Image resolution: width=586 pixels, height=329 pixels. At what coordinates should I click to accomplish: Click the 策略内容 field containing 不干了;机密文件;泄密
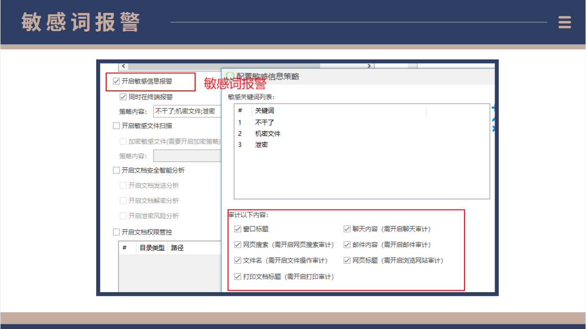(187, 111)
